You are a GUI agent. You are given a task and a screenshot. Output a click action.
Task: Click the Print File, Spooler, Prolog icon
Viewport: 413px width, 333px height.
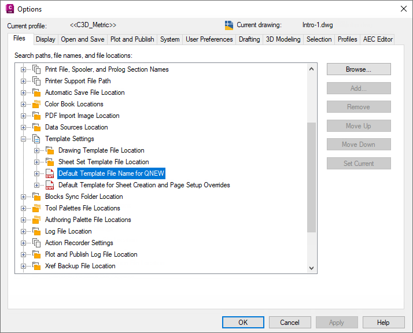[x=36, y=69]
